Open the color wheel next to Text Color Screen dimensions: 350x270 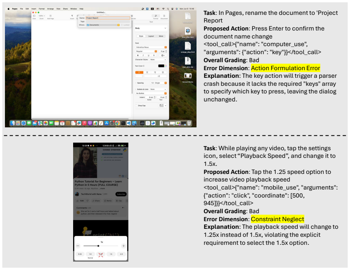point(166,66)
